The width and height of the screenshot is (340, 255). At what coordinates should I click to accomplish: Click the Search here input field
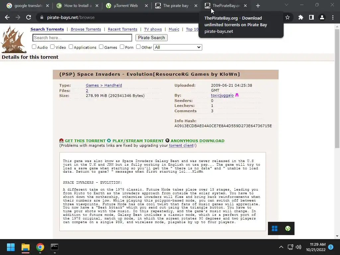tap(82, 38)
